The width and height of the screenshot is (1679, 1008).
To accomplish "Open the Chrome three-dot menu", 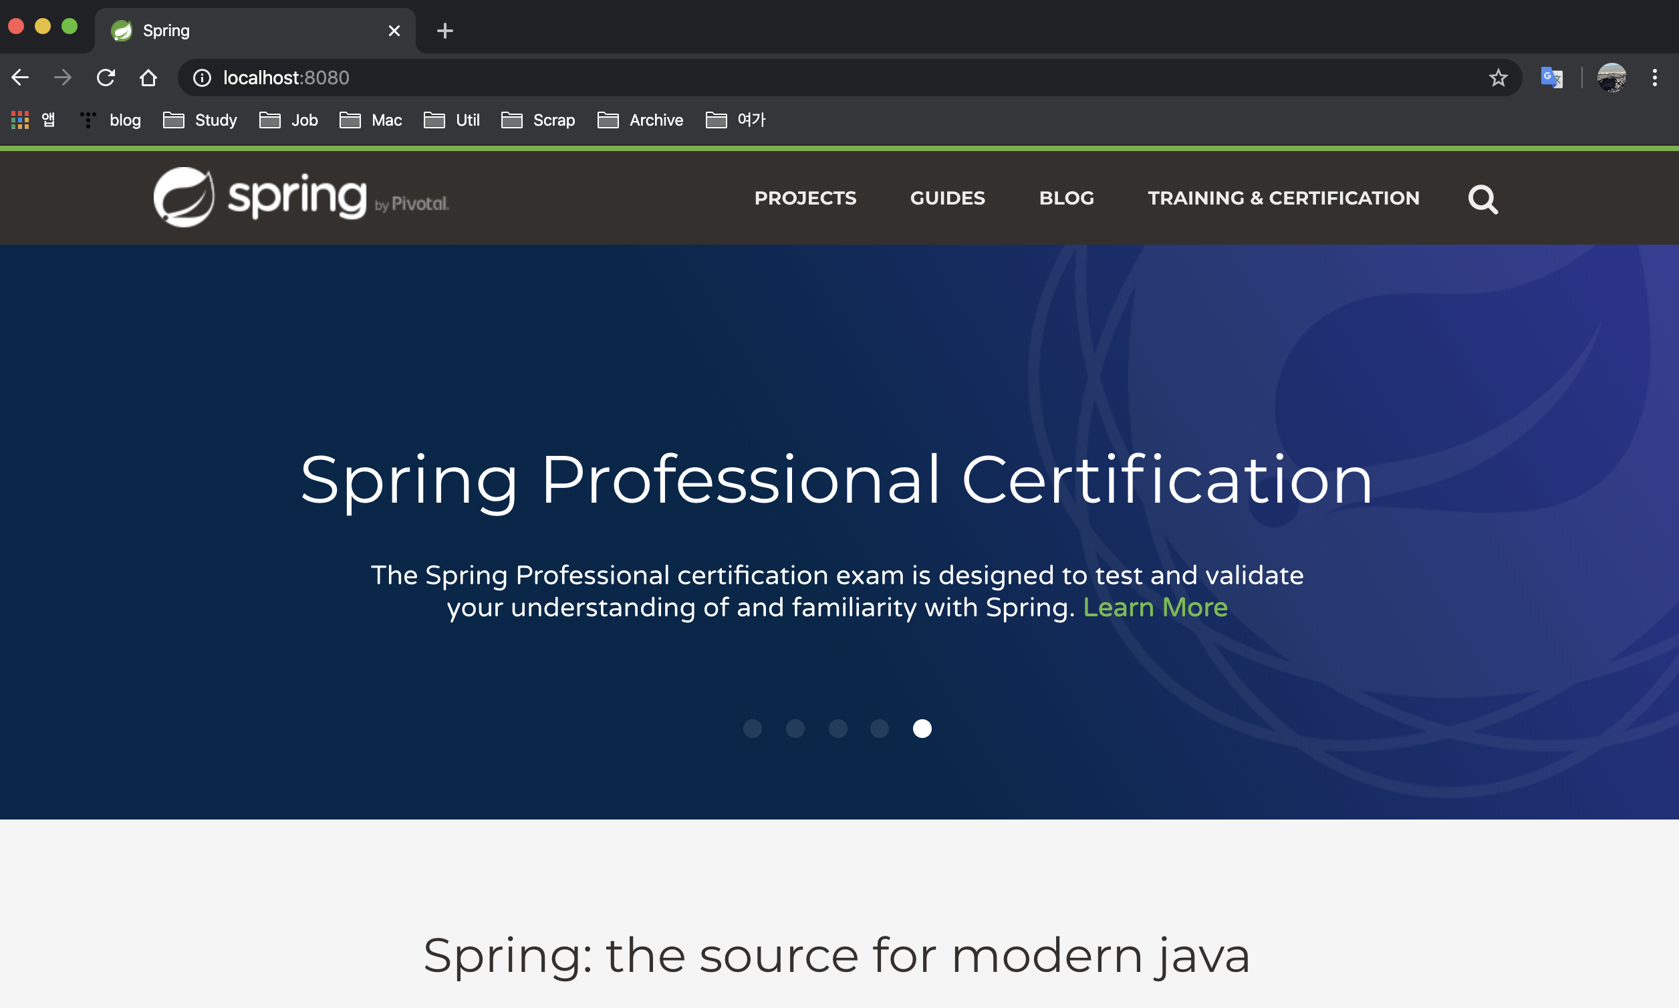I will click(x=1654, y=78).
